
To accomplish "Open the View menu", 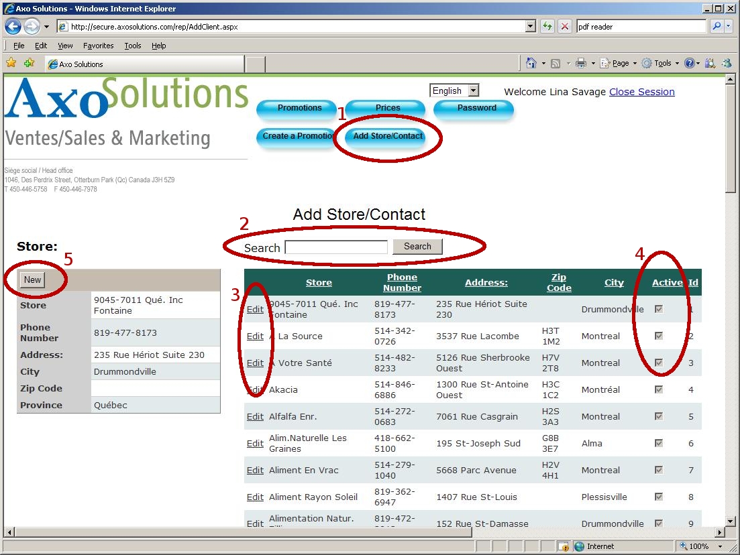I will (65, 46).
